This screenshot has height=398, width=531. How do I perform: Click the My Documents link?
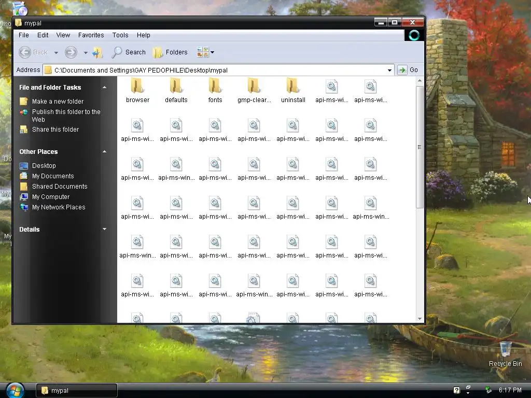click(x=53, y=176)
